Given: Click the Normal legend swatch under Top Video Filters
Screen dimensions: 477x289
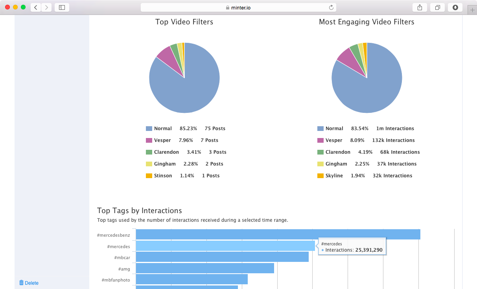Looking at the screenshot, I should coord(149,128).
